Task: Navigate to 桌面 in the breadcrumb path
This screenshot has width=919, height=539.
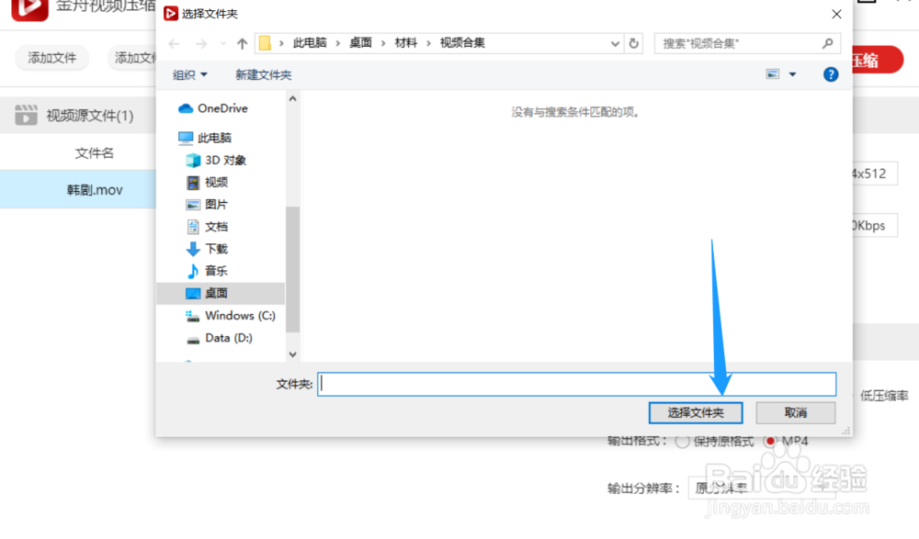Action: (x=361, y=42)
